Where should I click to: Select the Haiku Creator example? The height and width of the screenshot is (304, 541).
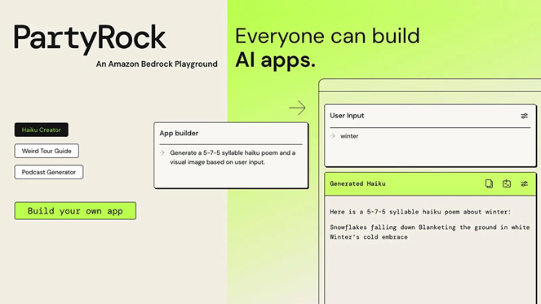point(42,130)
